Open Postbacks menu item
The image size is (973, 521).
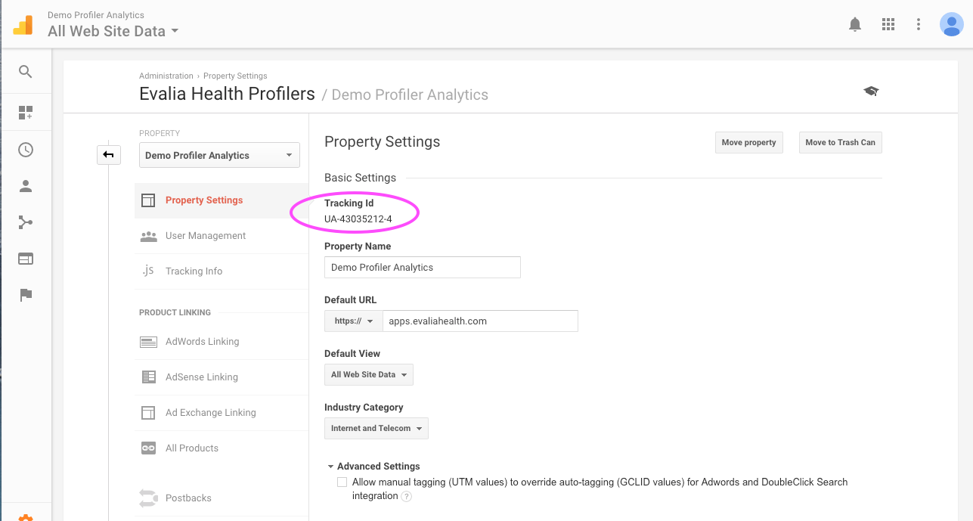(x=188, y=498)
